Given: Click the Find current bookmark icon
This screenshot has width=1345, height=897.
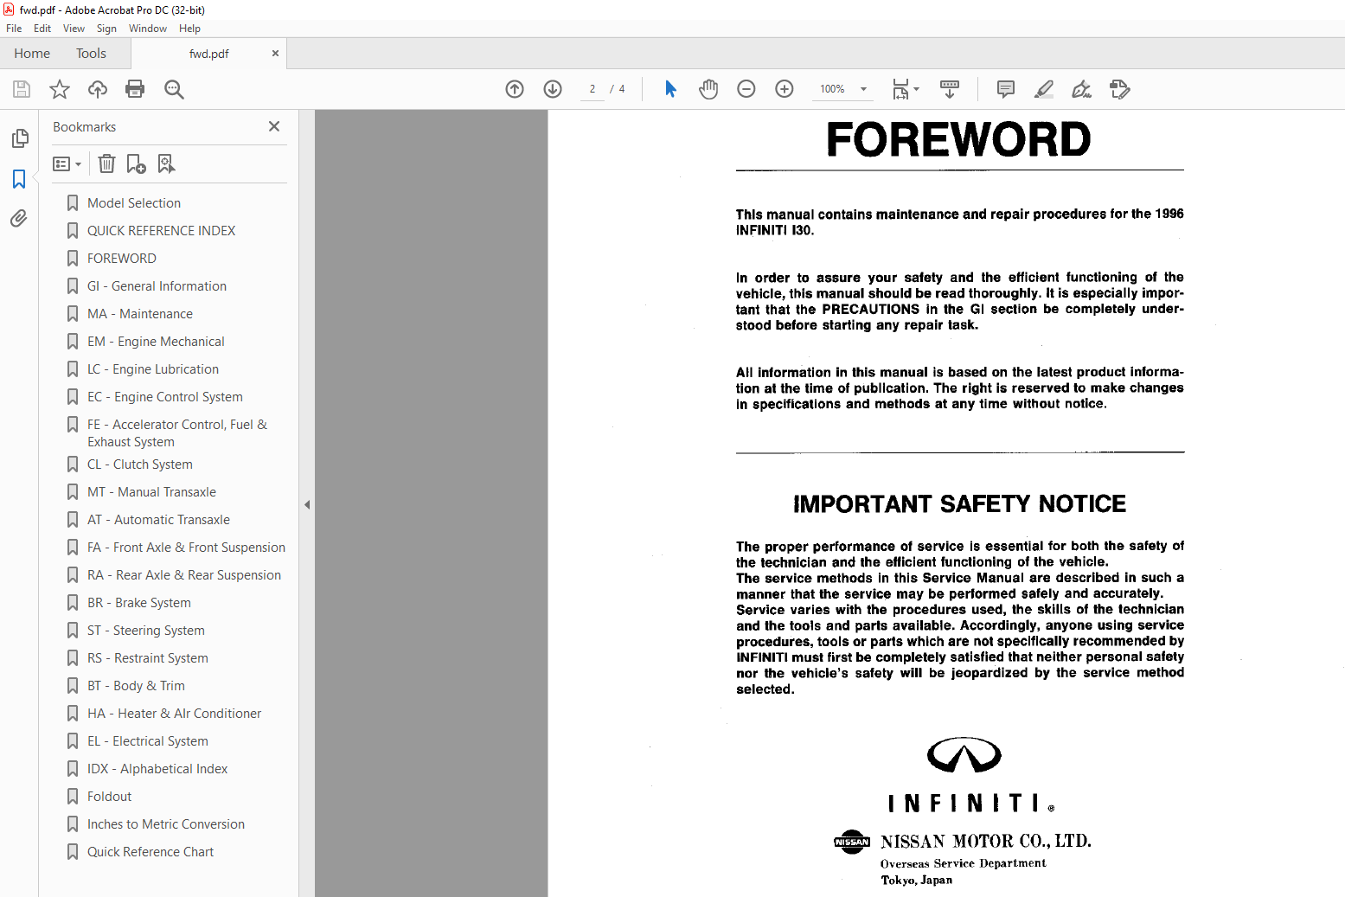Looking at the screenshot, I should pyautogui.click(x=166, y=163).
